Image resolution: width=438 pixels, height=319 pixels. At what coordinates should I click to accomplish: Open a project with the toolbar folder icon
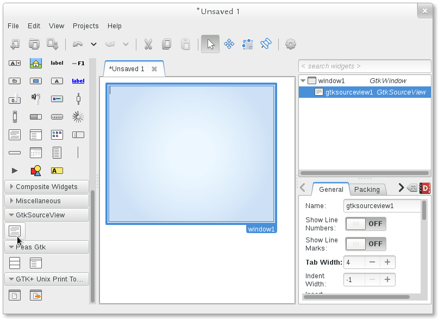coord(34,44)
